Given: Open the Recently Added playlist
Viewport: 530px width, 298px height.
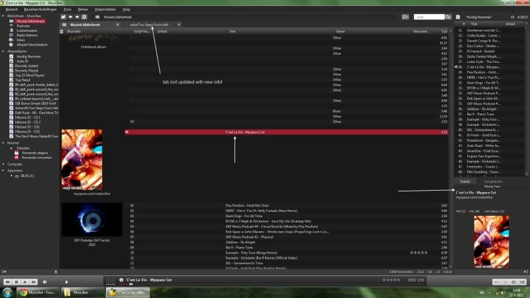Looking at the screenshot, I should 26,66.
